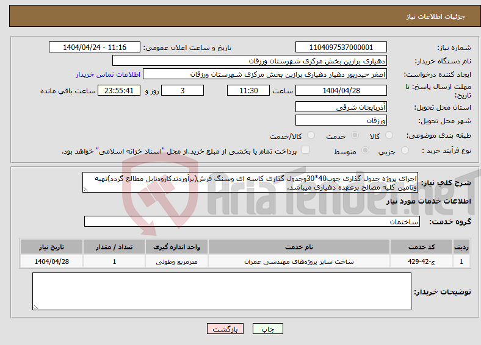The height and width of the screenshot is (345, 481).
Task: Click the چاپ print button
Action: coord(268,329)
